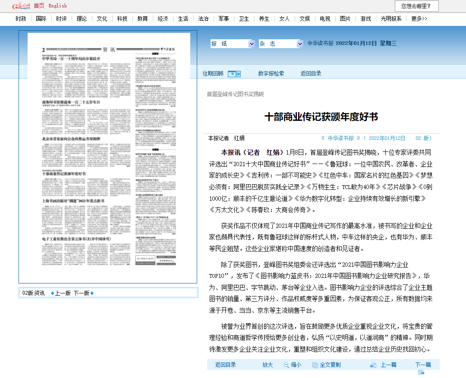Click the 上海书画出版社 2022年重点新书 headline on the thumbnail
This screenshot has width=466, height=378.
[x=73, y=201]
